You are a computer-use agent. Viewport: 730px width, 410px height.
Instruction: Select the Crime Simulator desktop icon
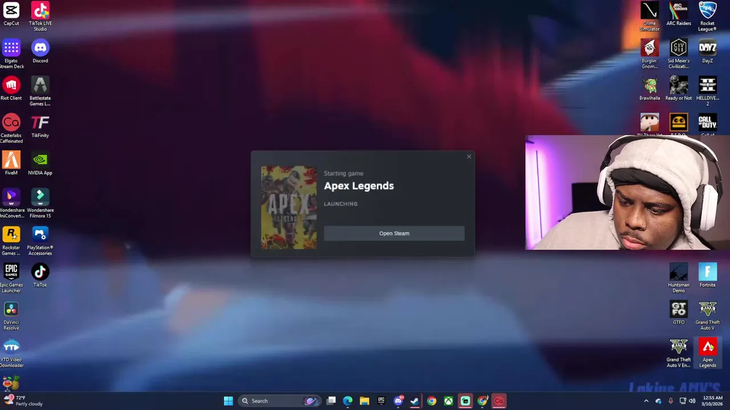650,17
